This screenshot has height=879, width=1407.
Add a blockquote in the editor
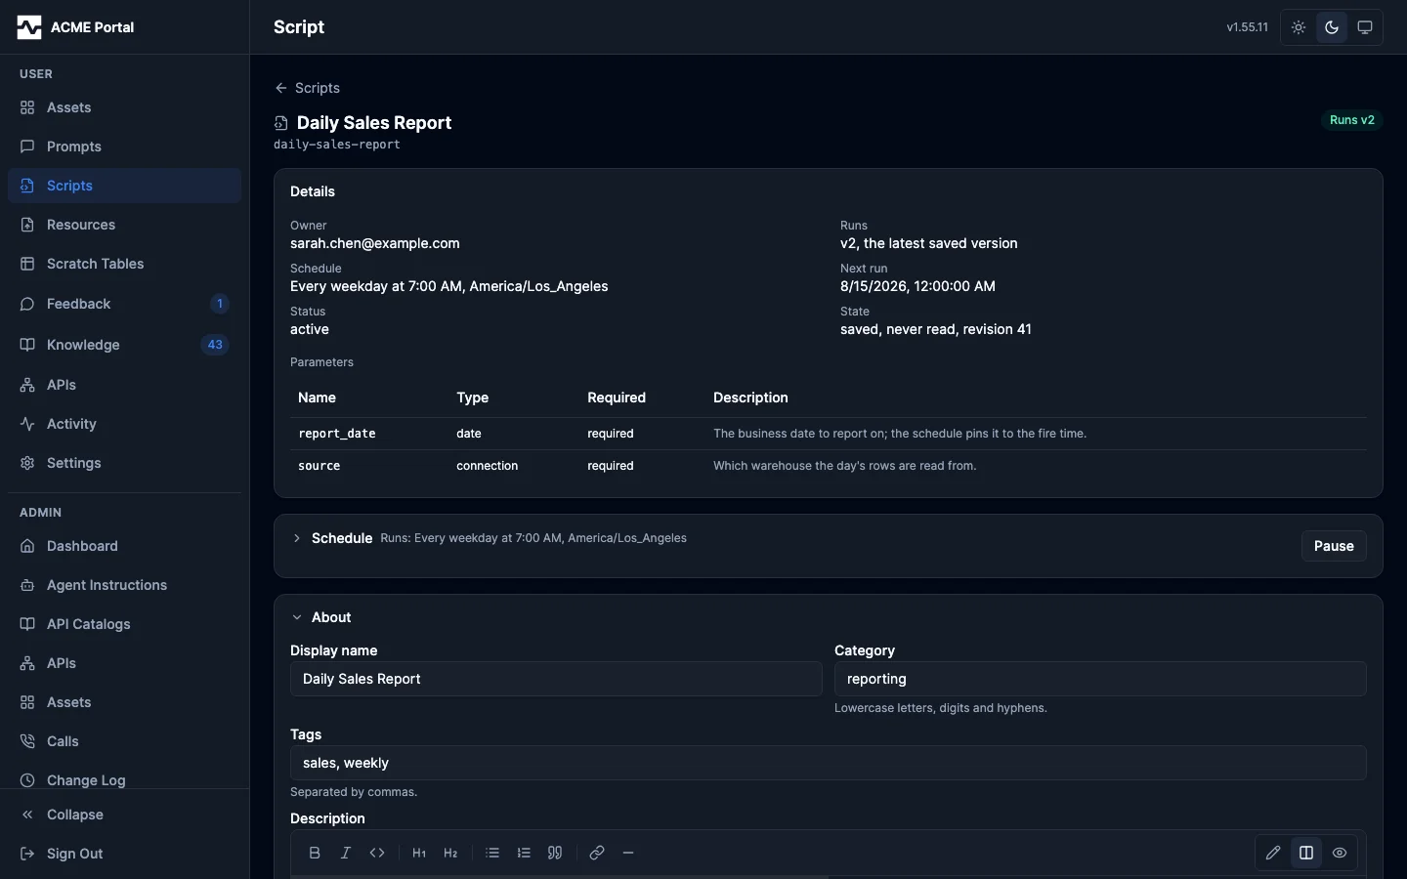[x=555, y=853]
